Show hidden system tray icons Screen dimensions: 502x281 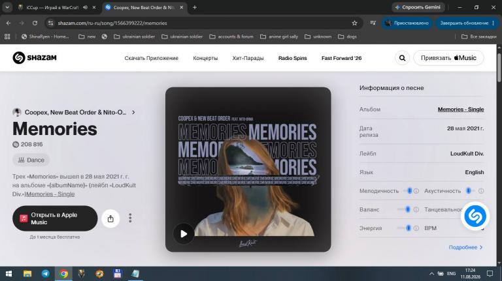431,274
